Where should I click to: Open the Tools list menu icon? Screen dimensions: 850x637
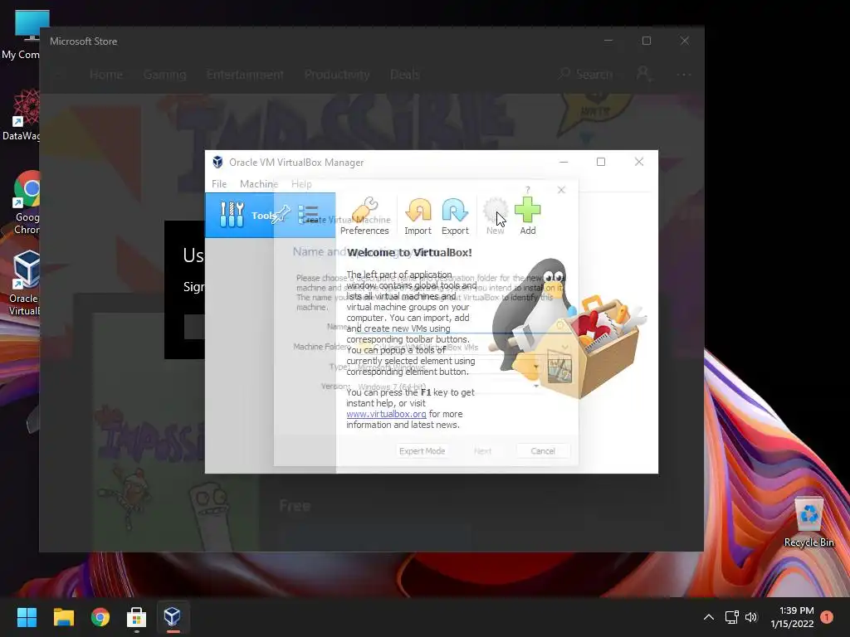(x=309, y=215)
